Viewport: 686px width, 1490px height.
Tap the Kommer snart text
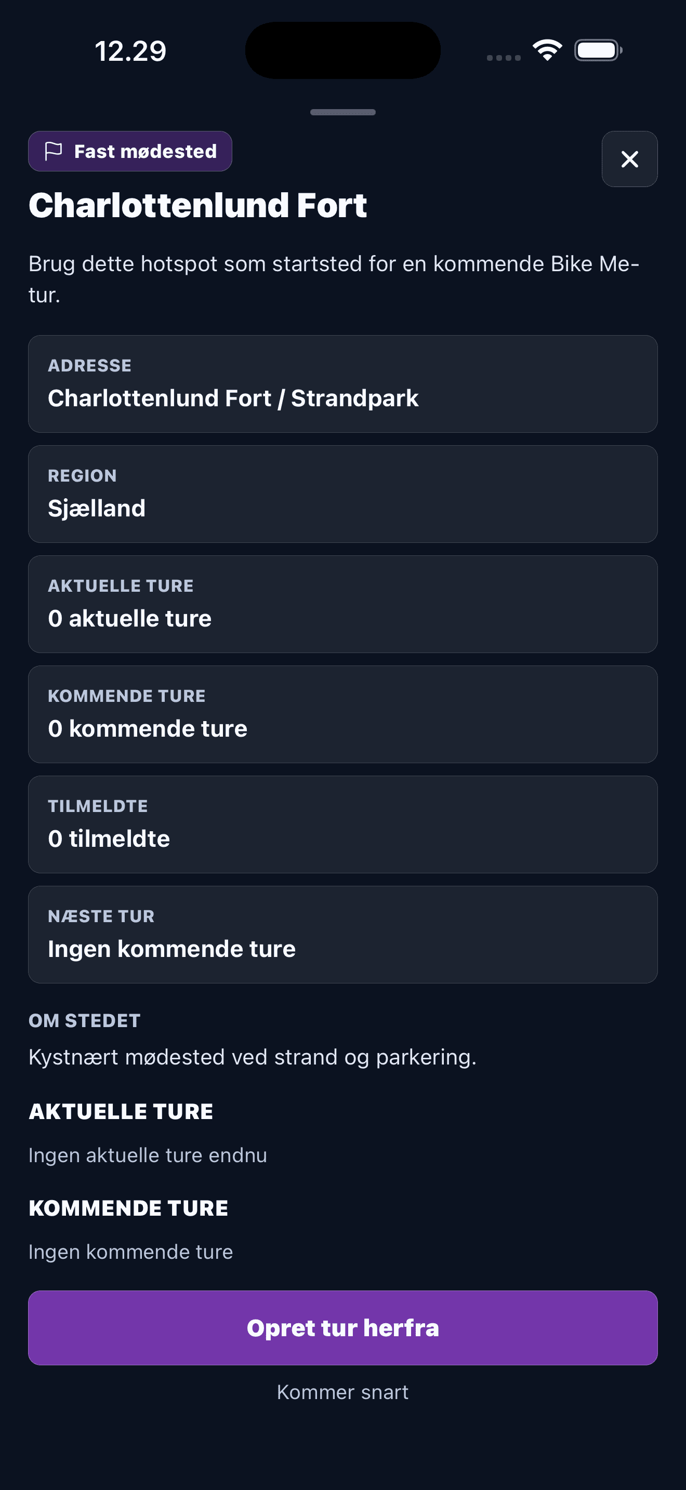(x=343, y=1392)
